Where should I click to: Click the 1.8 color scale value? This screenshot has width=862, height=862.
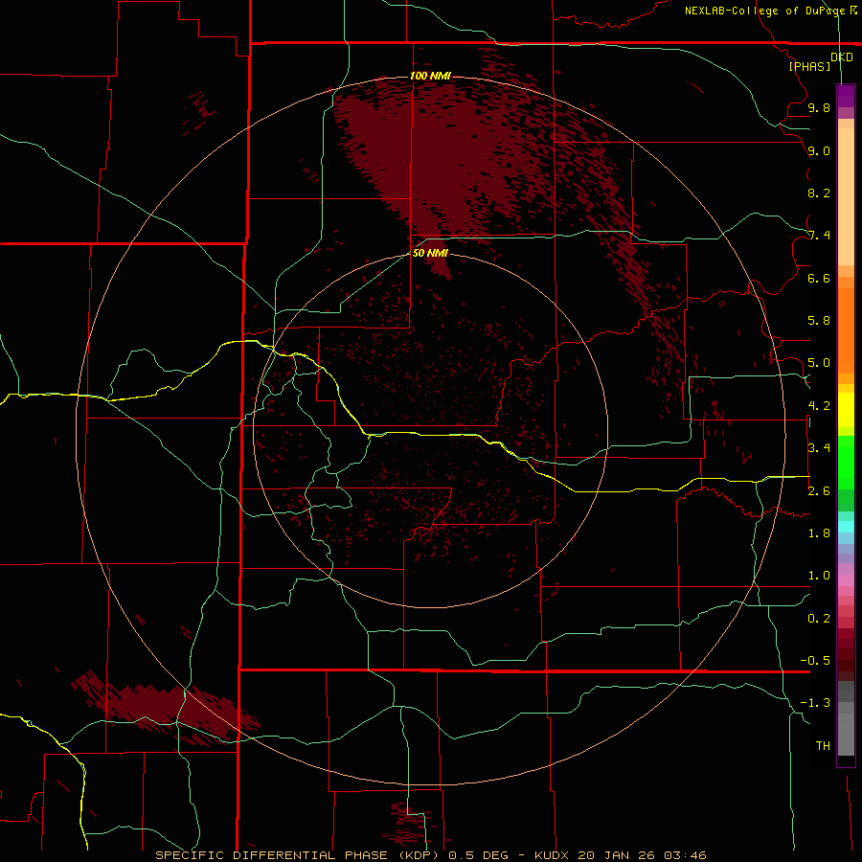click(x=819, y=533)
